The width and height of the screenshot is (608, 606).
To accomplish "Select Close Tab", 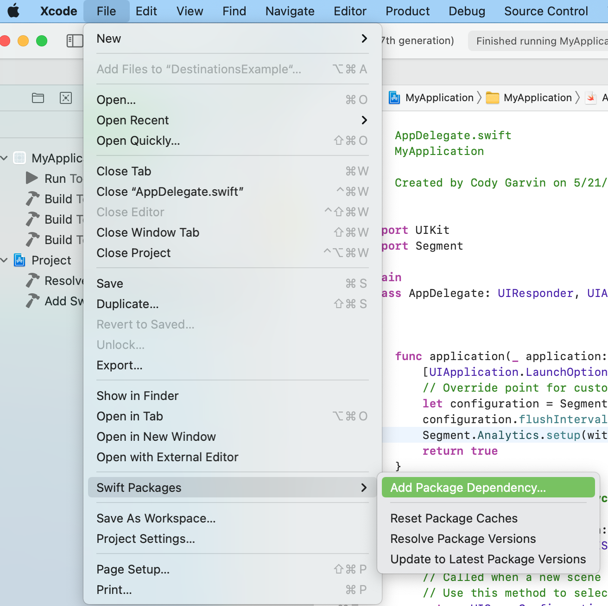I will click(x=232, y=171).
